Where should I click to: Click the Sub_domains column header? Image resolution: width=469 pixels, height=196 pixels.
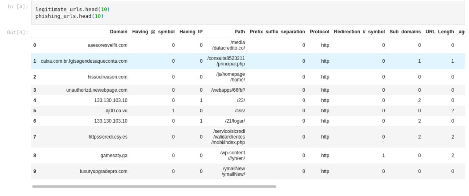point(404,32)
